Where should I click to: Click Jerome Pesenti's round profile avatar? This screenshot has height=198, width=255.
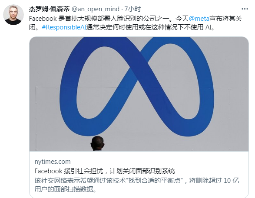tap(13, 15)
